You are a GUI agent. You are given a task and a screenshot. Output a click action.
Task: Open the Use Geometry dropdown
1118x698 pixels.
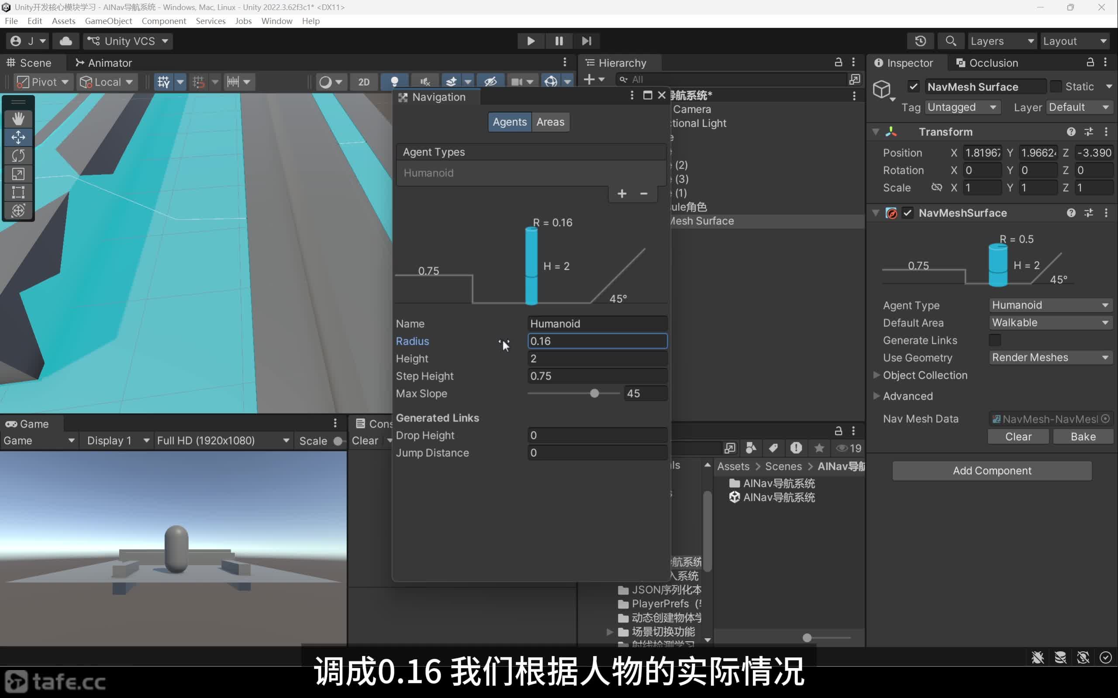(1051, 358)
